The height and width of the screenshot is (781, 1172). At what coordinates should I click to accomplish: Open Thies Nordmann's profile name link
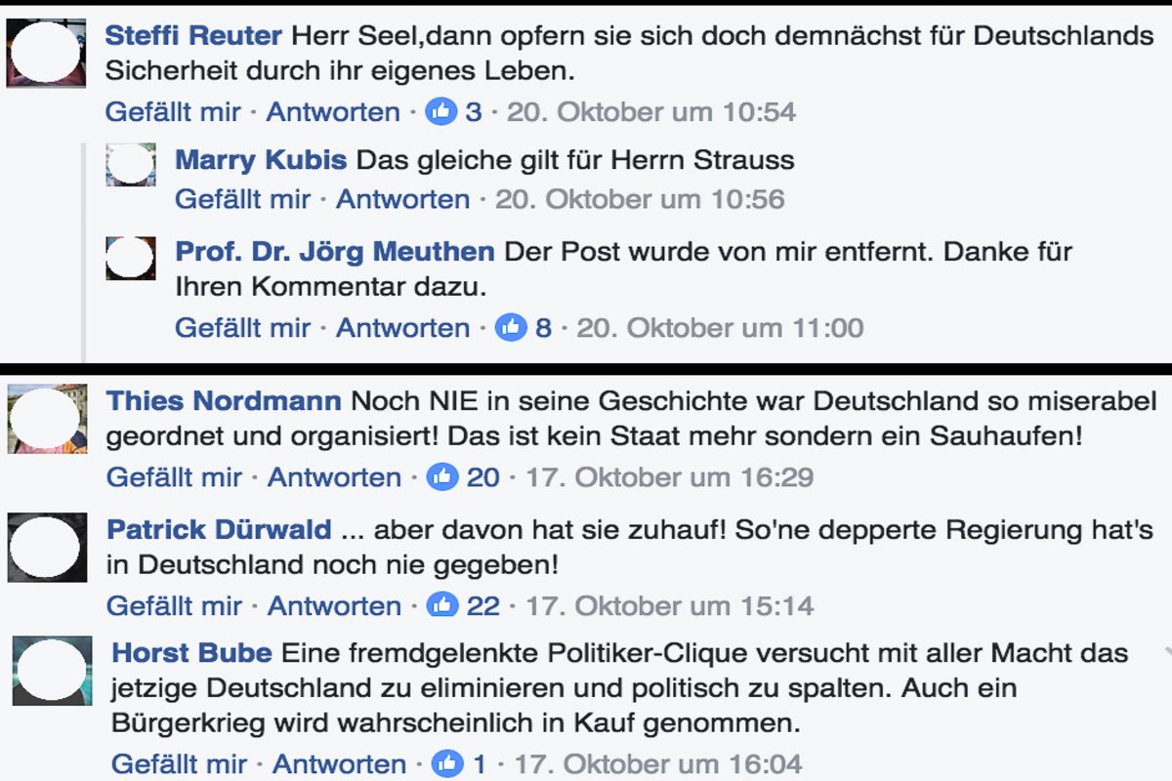pos(224,401)
